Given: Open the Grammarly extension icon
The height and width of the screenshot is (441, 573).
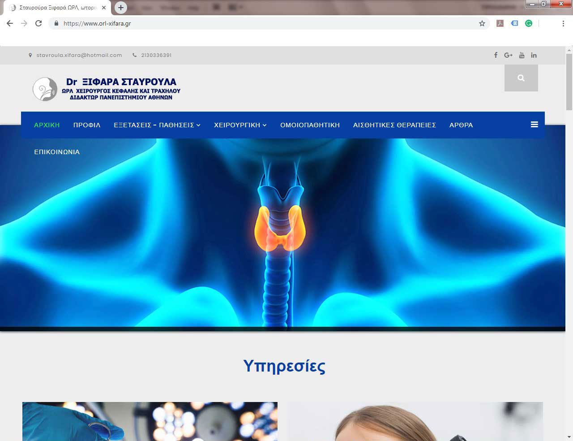Looking at the screenshot, I should (x=529, y=23).
